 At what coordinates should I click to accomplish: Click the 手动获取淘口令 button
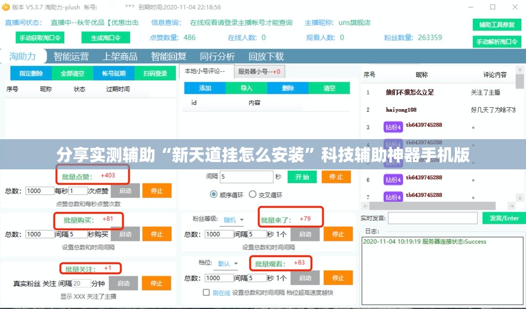coord(40,37)
